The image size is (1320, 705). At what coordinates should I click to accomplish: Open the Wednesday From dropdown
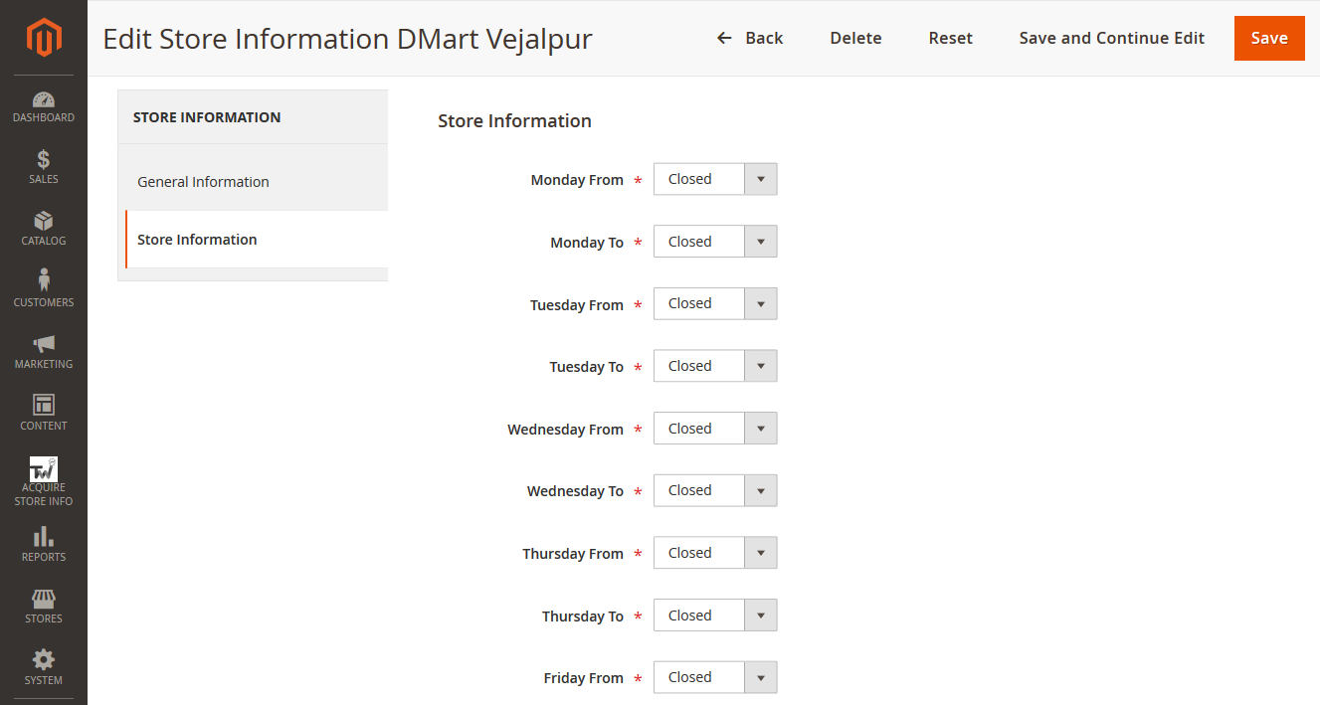point(715,429)
